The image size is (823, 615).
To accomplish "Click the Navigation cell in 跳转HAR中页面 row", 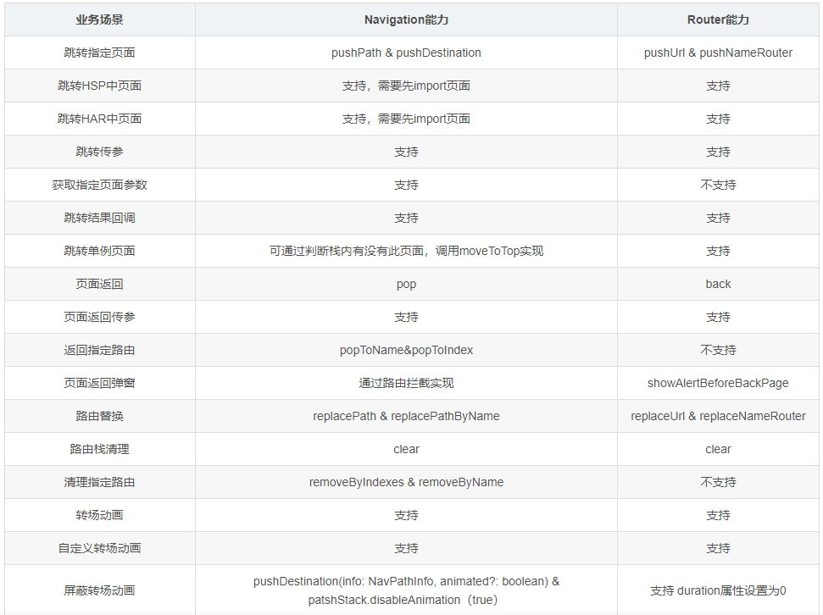I will click(x=406, y=119).
